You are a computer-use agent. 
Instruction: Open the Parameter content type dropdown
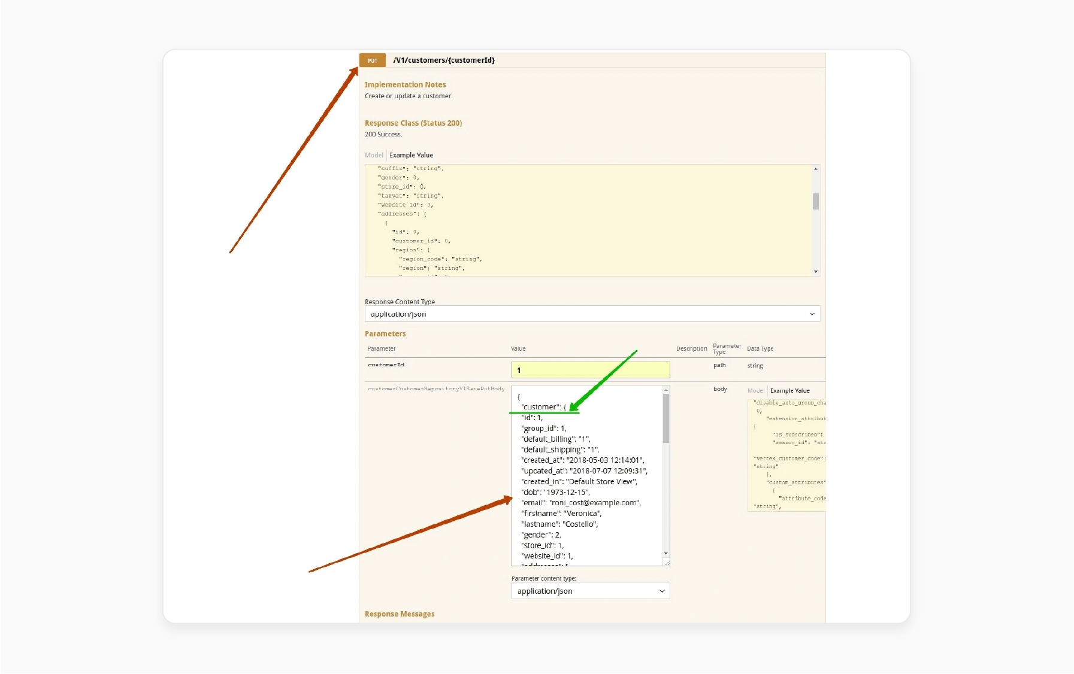[x=591, y=591]
